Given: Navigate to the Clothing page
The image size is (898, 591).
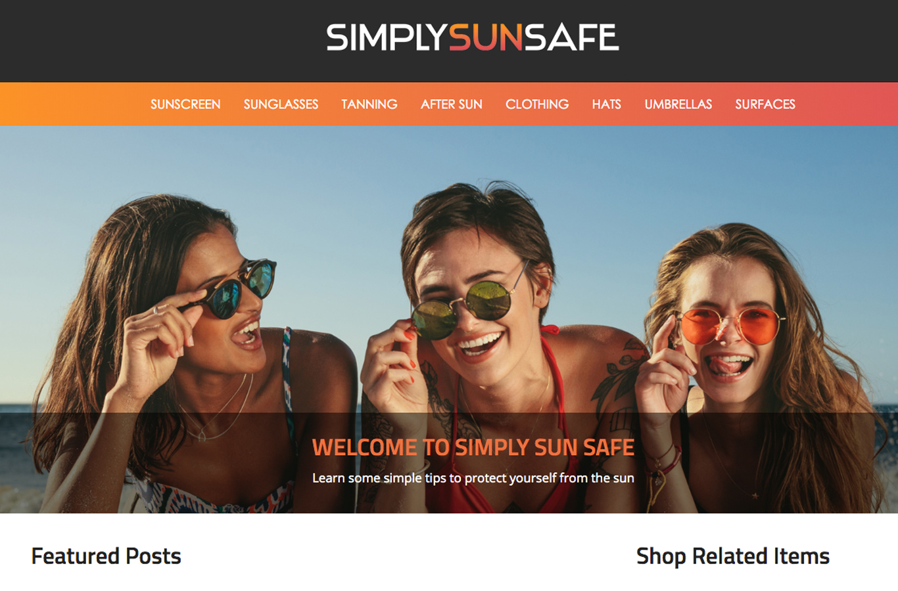Looking at the screenshot, I should click(537, 104).
